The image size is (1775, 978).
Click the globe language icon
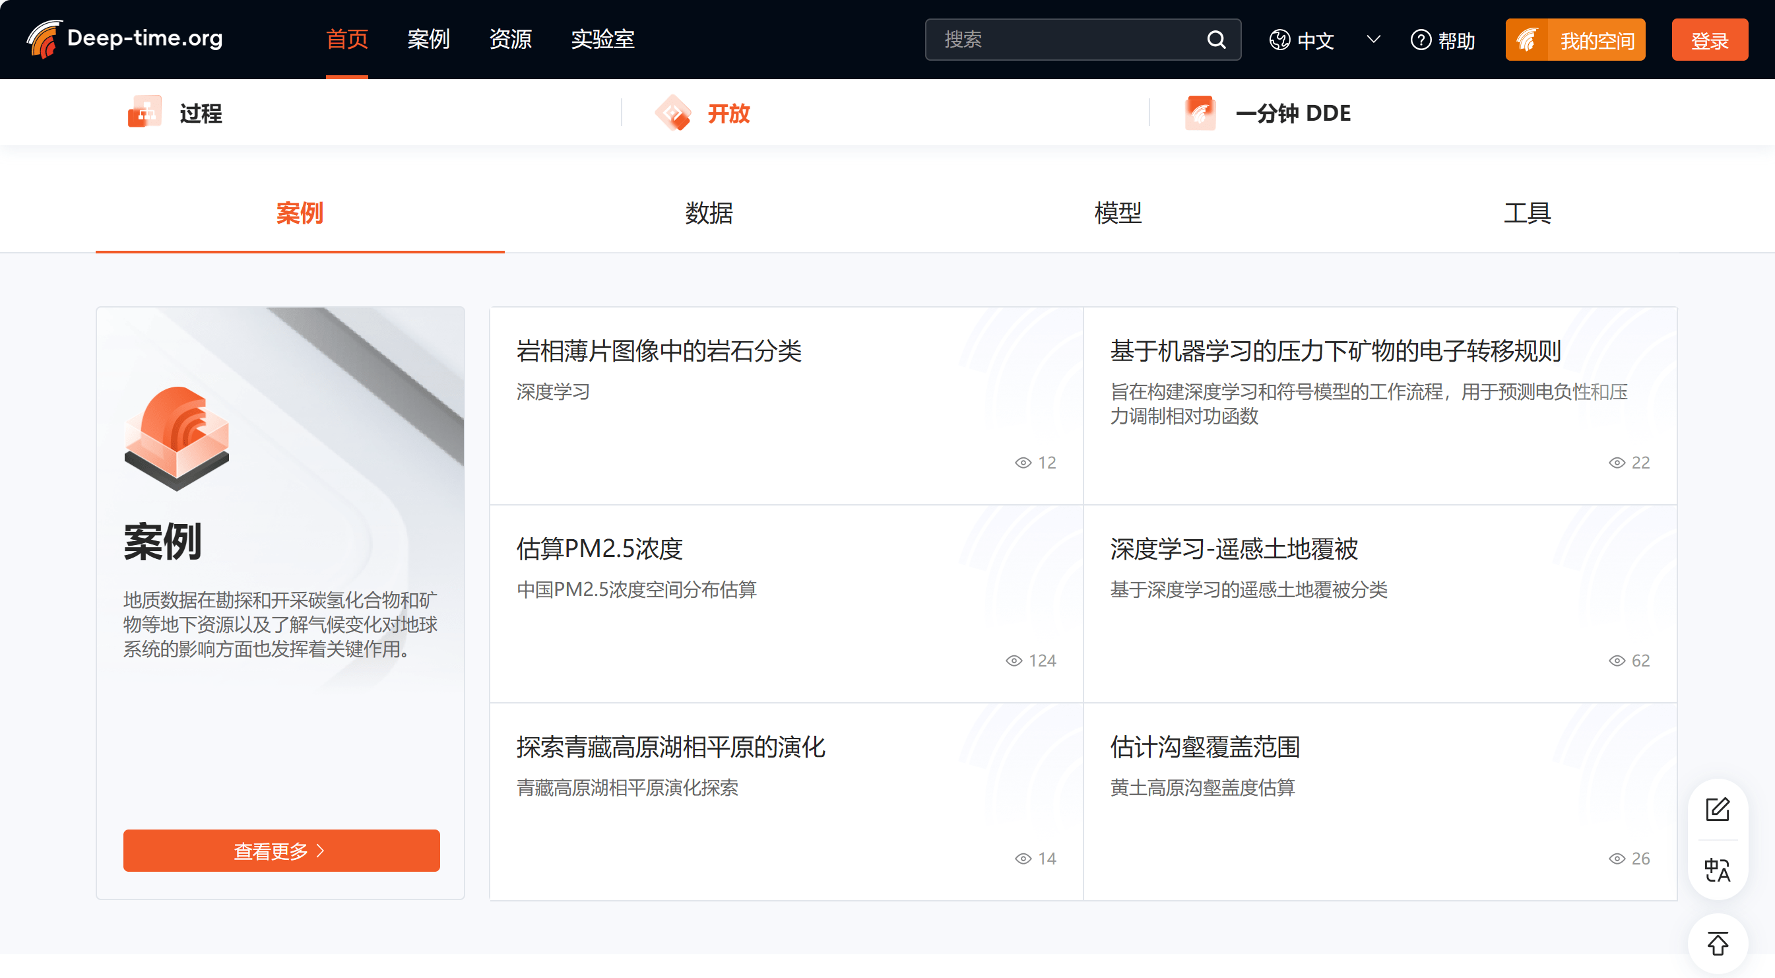tap(1279, 40)
